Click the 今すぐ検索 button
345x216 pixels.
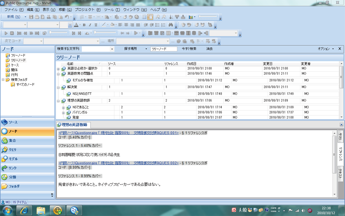point(189,49)
